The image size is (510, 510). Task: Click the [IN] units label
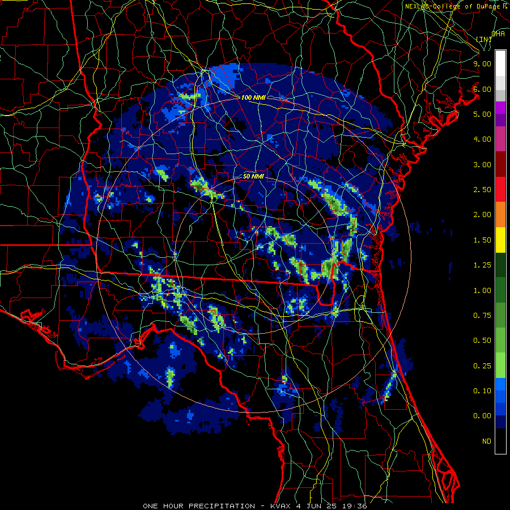[484, 39]
